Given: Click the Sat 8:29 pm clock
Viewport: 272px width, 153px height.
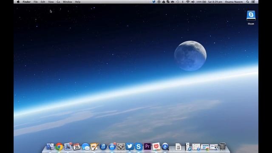Looking at the screenshot, I should tap(215, 2).
